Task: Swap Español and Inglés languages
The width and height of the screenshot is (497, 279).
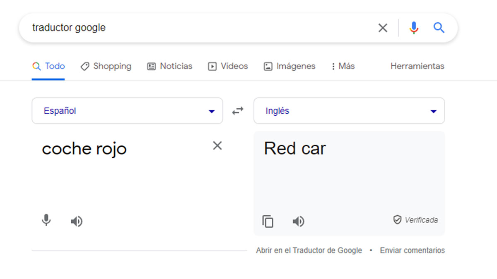Action: (x=238, y=111)
